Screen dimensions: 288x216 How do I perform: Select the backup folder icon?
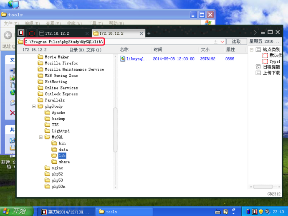coord(48,119)
